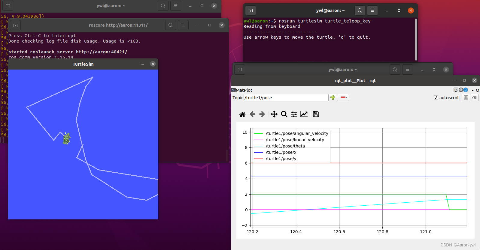Open edit axis and curve parameters
The image size is (480, 250).
(304, 114)
